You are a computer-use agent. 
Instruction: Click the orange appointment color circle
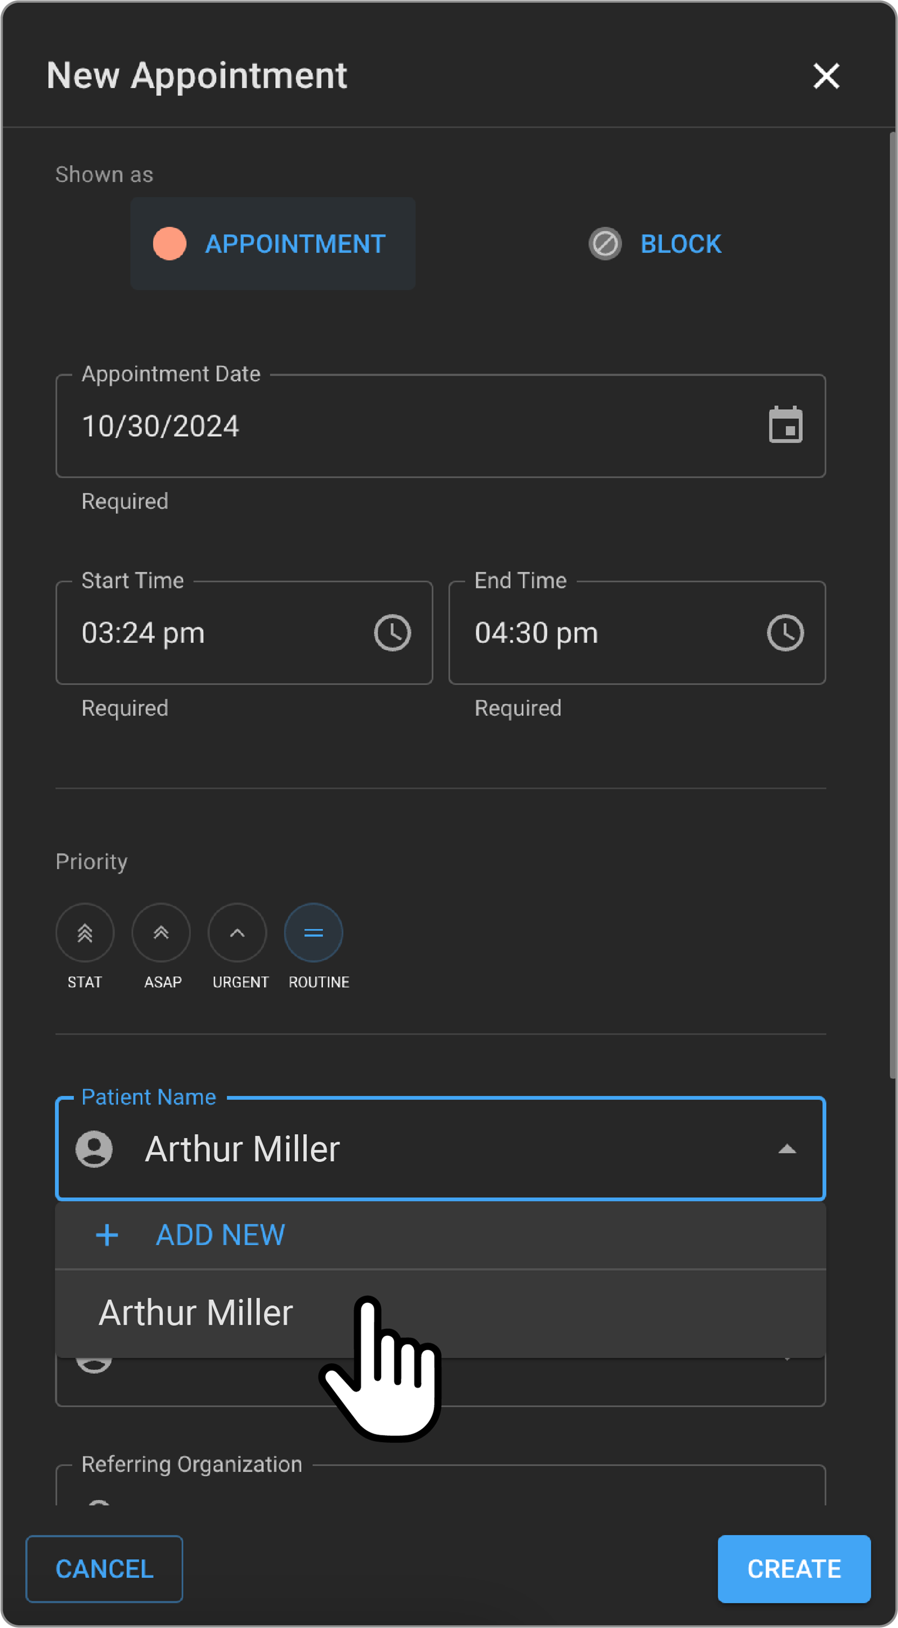click(169, 244)
